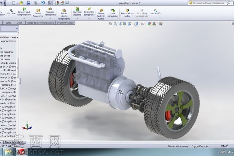Choose the Wiązanie (Mate) tool
234x156 pixels.
coord(11,12)
